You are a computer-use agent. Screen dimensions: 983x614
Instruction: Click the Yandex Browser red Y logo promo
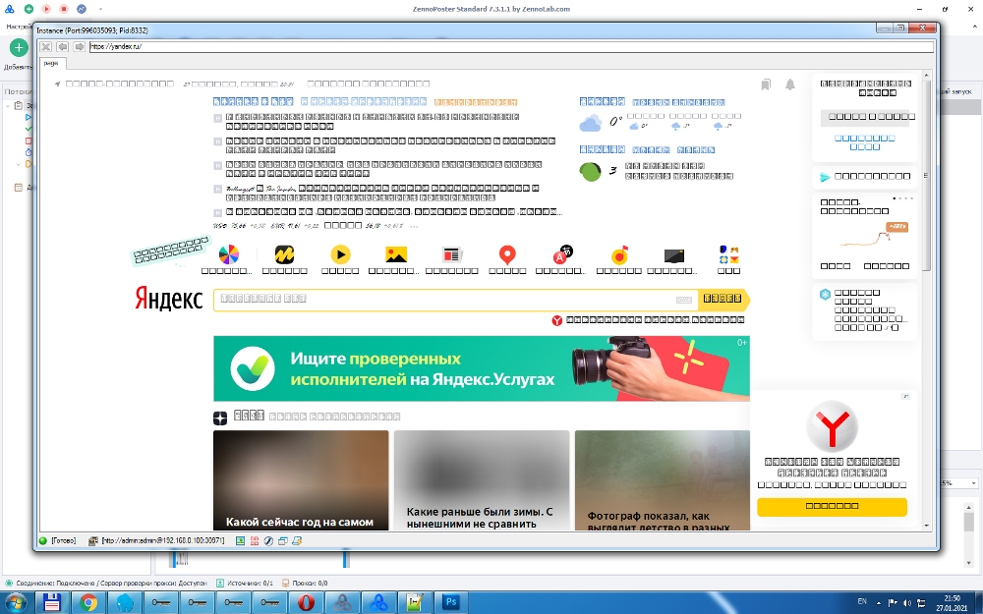pos(832,426)
